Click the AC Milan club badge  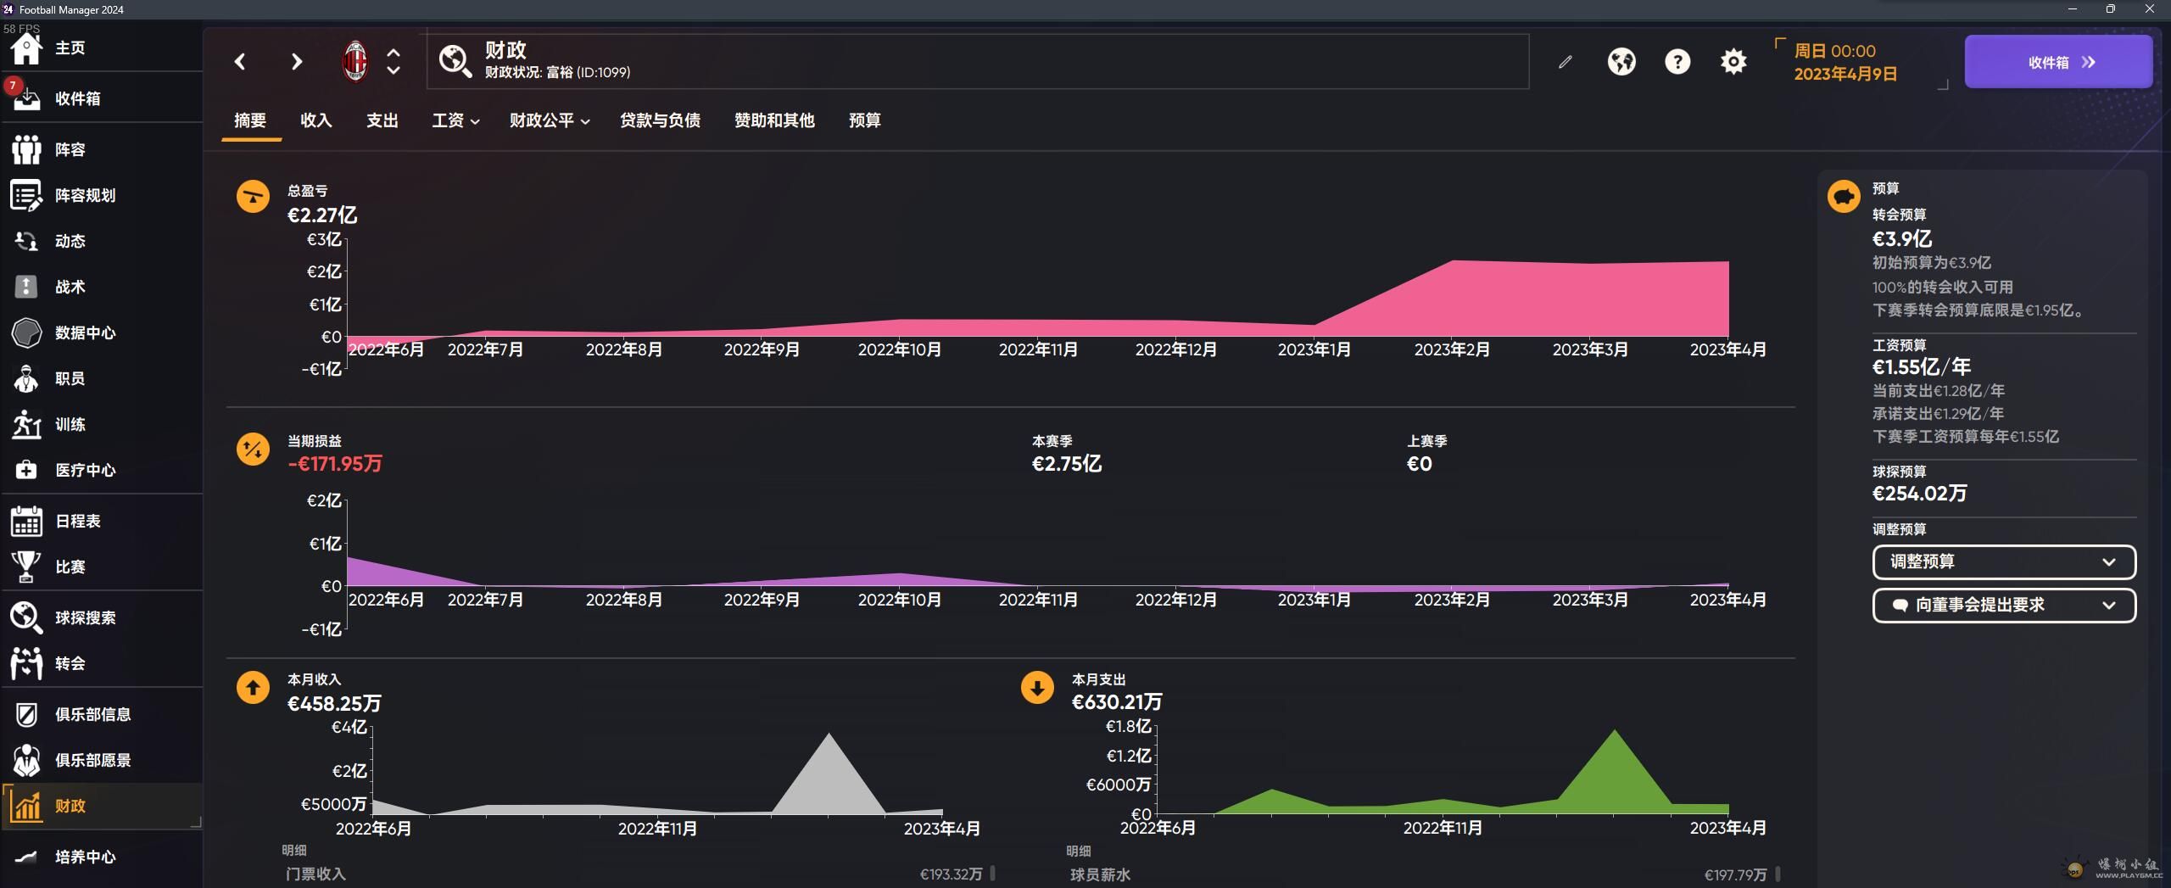[355, 61]
